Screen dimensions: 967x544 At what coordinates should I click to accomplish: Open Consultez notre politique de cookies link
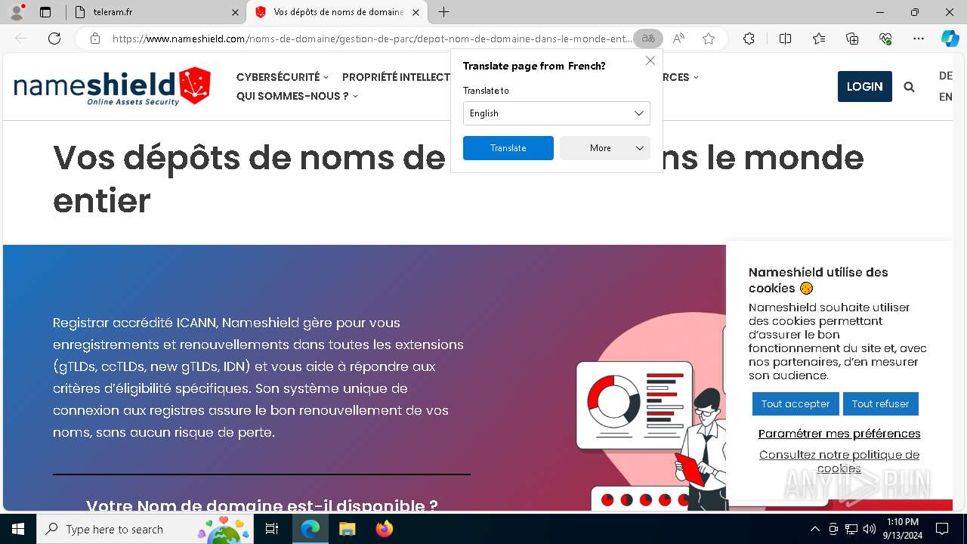(x=839, y=461)
